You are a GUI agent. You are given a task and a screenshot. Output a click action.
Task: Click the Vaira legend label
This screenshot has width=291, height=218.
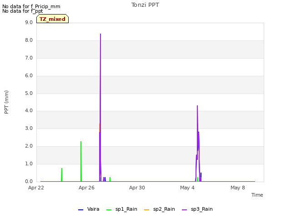click(x=93, y=209)
